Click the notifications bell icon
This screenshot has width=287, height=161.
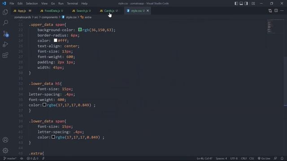click(x=282, y=158)
